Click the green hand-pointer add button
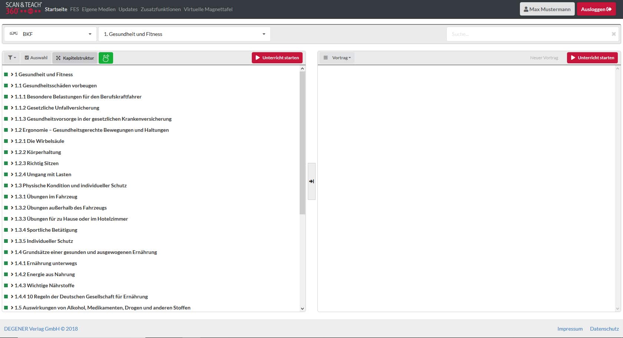The width and height of the screenshot is (623, 338). [x=106, y=58]
